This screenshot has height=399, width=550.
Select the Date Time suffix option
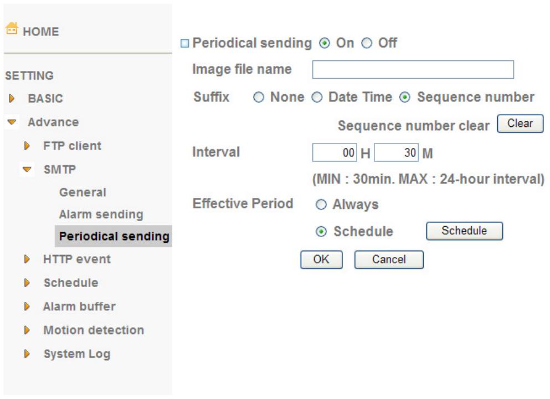click(317, 97)
